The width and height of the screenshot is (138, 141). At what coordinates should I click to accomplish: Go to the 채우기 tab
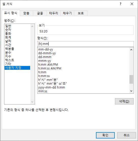67,13
